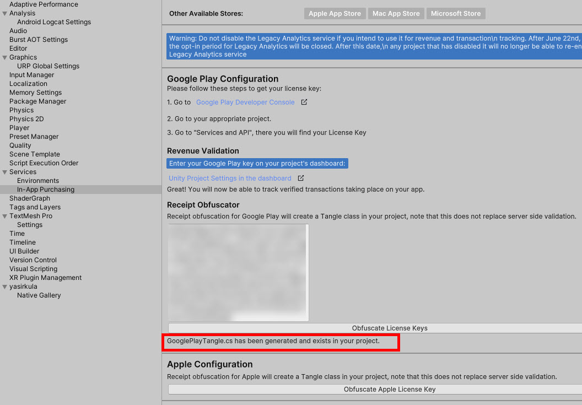Viewport: 582px width, 405px height.
Task: Select Audio settings
Action: 18,31
